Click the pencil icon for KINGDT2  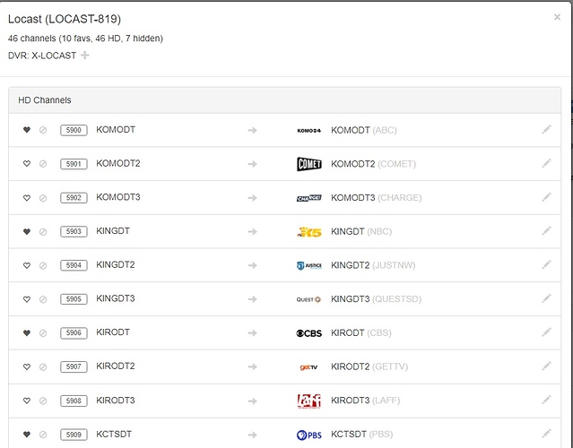point(546,265)
